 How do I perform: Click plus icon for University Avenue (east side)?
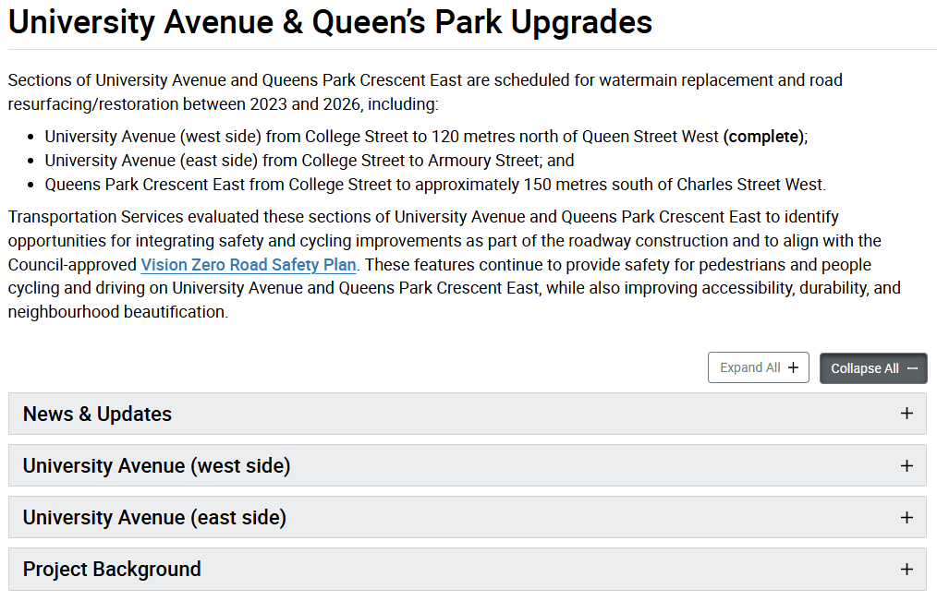click(x=907, y=517)
